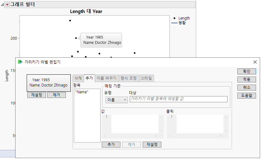Click the Year: 1965 hover tooltip in graph
261x159 pixels.
point(101,40)
